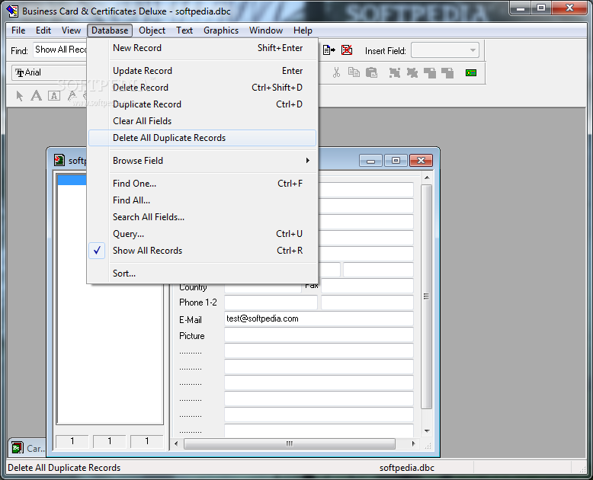Click the Send to back icon
The image size is (593, 480).
click(447, 72)
